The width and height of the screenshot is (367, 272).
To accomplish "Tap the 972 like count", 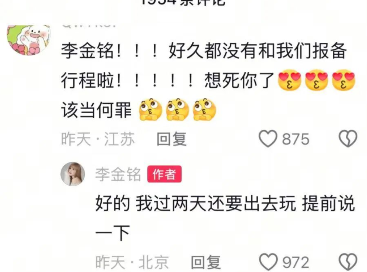I will 296,262.
